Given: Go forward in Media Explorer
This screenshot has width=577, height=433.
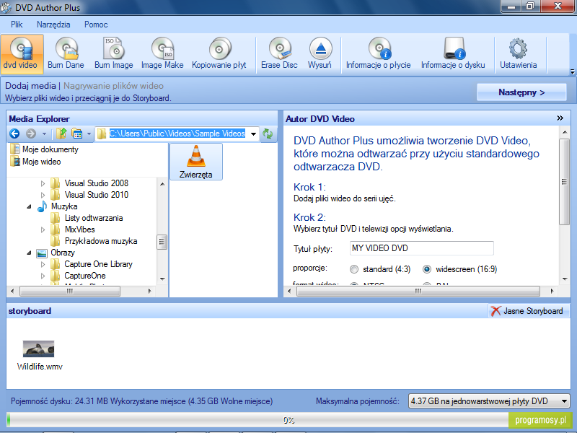Looking at the screenshot, I should [31, 134].
